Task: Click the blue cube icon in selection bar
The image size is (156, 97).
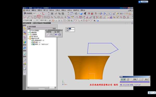Action: coord(98,20)
